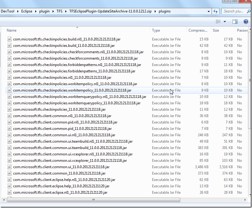Sort by the Name column header
Viewport: 252px width, 208px height.
click(x=12, y=30)
